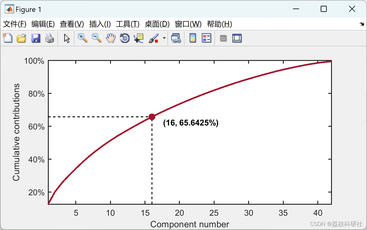
Task: Minimize the Figure 1 window
Action: 296,9
